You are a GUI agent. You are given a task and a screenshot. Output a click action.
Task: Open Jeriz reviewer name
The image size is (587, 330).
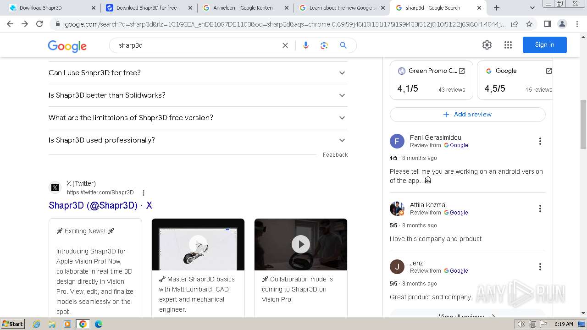pyautogui.click(x=416, y=263)
